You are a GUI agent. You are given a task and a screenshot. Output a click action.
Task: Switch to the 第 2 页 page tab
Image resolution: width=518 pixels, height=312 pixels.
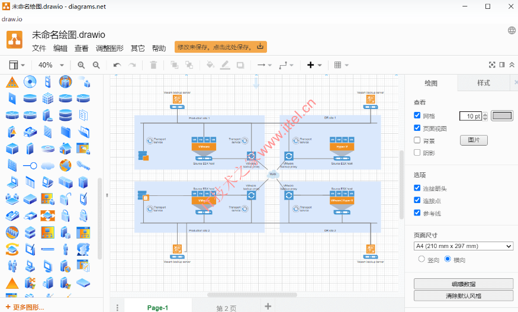(226, 308)
